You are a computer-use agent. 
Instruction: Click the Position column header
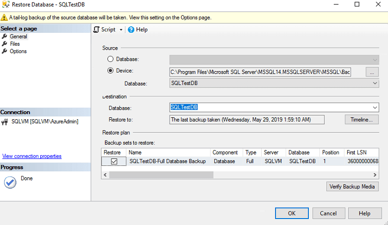click(x=332, y=152)
